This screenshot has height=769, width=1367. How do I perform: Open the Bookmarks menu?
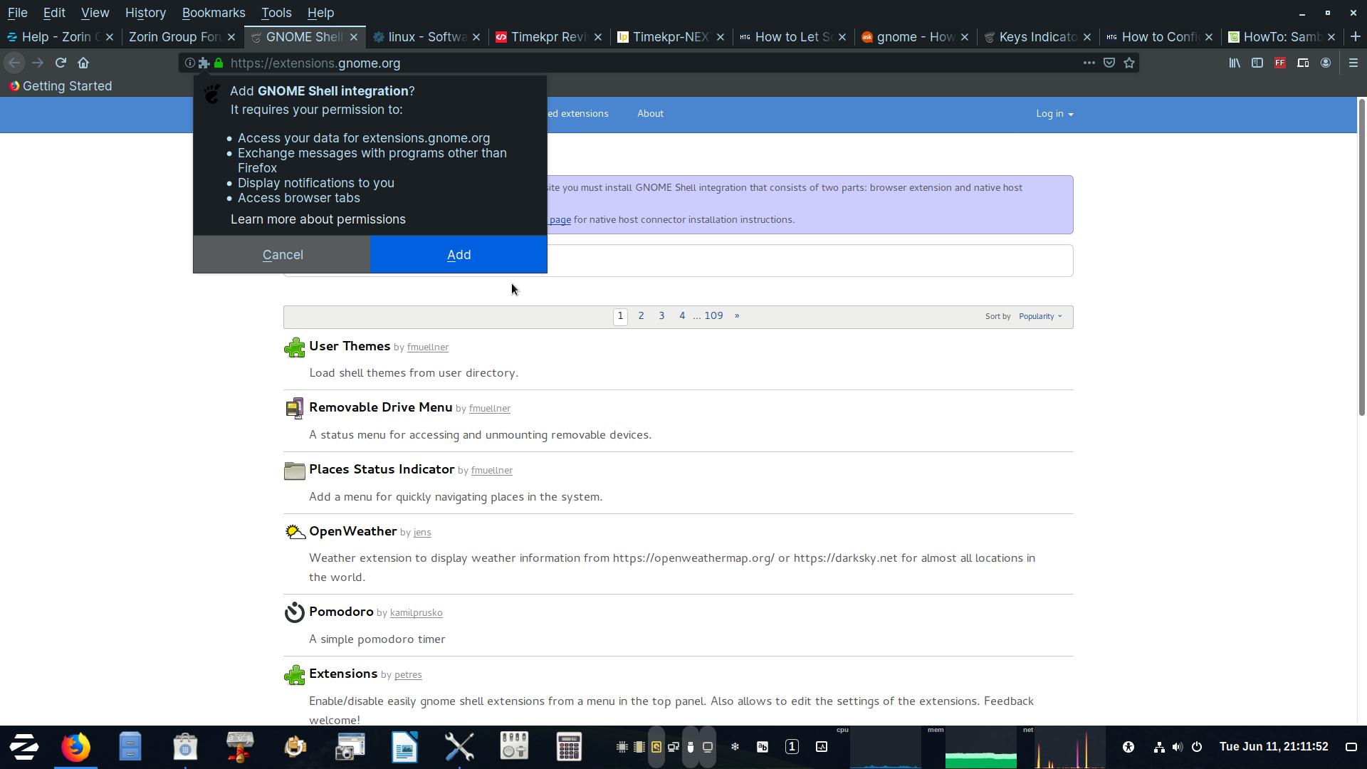pos(213,13)
